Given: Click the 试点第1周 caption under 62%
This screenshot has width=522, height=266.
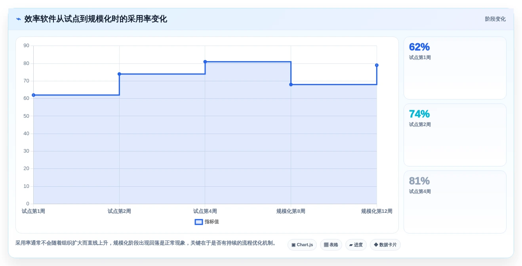Looking at the screenshot, I should coord(420,57).
